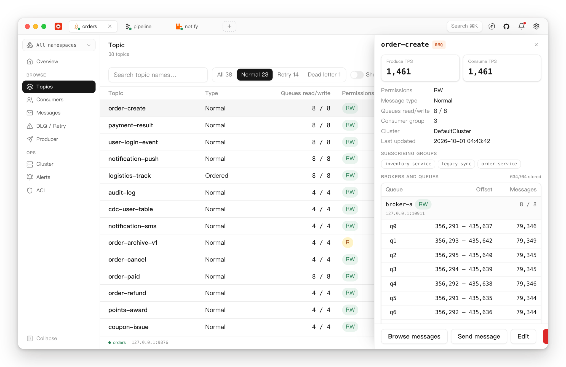This screenshot has height=367, width=566.
Task: Select the notification-sms topic row
Action: [237, 226]
